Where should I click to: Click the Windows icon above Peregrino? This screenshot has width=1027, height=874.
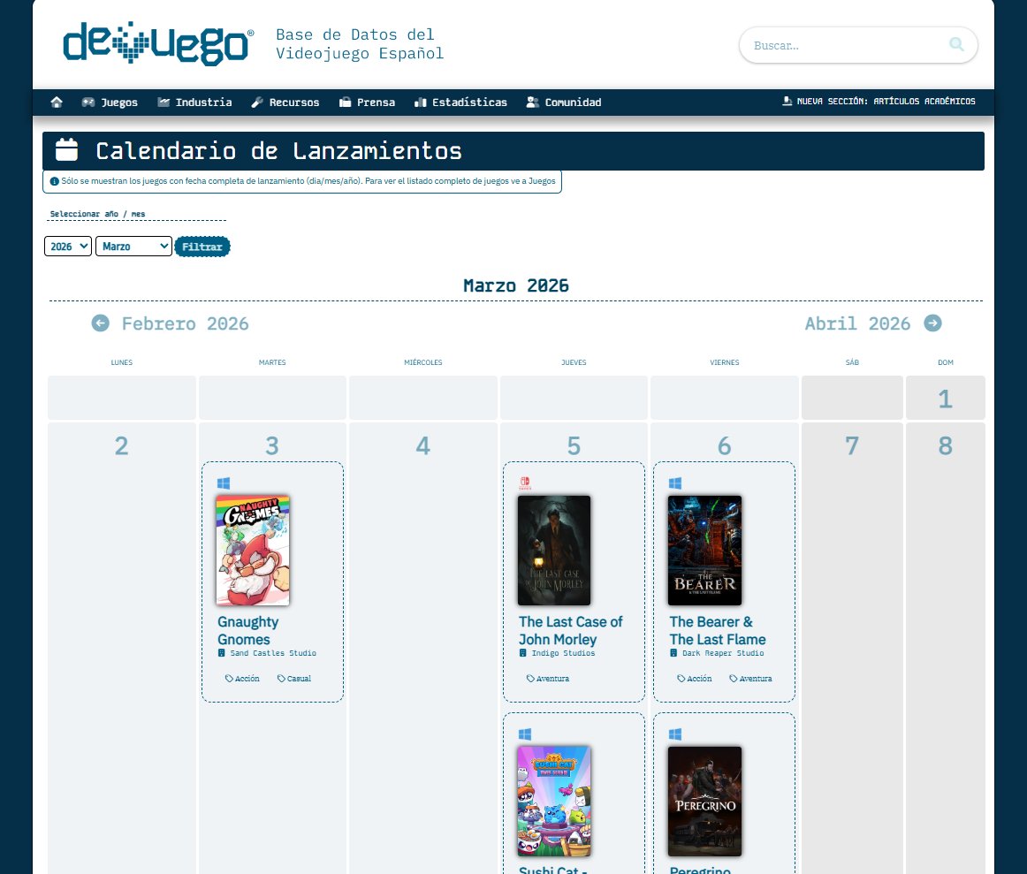point(675,734)
